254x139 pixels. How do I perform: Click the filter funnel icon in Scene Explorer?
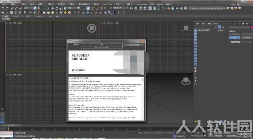219,27
